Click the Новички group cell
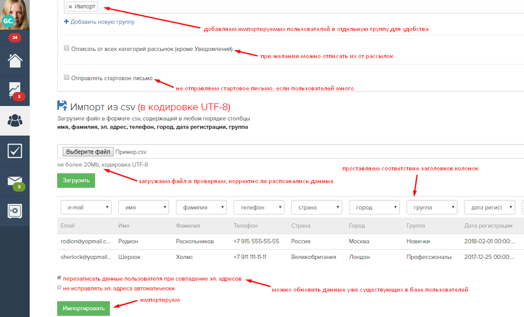This screenshot has height=317, width=524. 418,241
